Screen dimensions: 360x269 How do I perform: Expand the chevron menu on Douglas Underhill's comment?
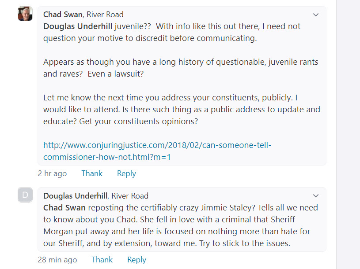pyautogui.click(x=316, y=196)
